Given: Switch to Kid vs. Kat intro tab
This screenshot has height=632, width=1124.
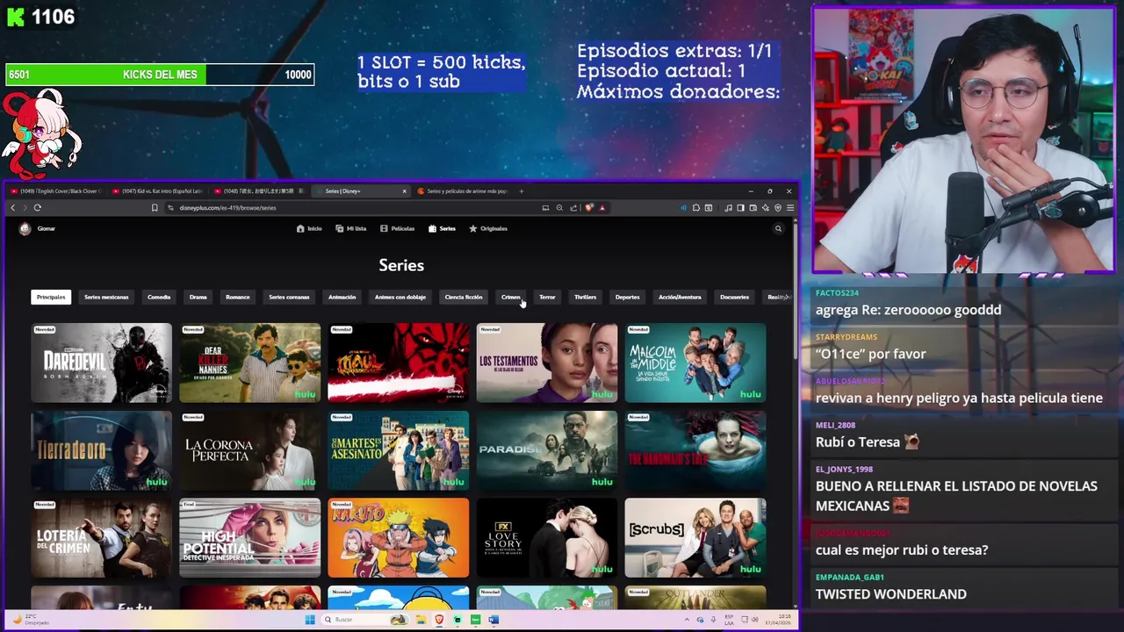Looking at the screenshot, I should point(159,191).
